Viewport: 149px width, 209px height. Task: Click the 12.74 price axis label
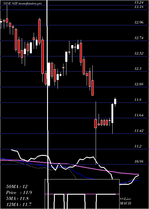(139, 38)
